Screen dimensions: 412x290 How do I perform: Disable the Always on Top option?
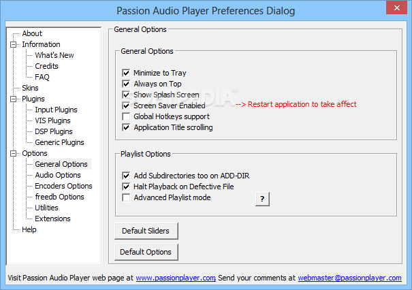point(126,84)
